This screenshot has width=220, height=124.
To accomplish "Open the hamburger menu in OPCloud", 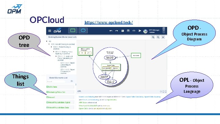I will pyautogui.click(x=50, y=31).
